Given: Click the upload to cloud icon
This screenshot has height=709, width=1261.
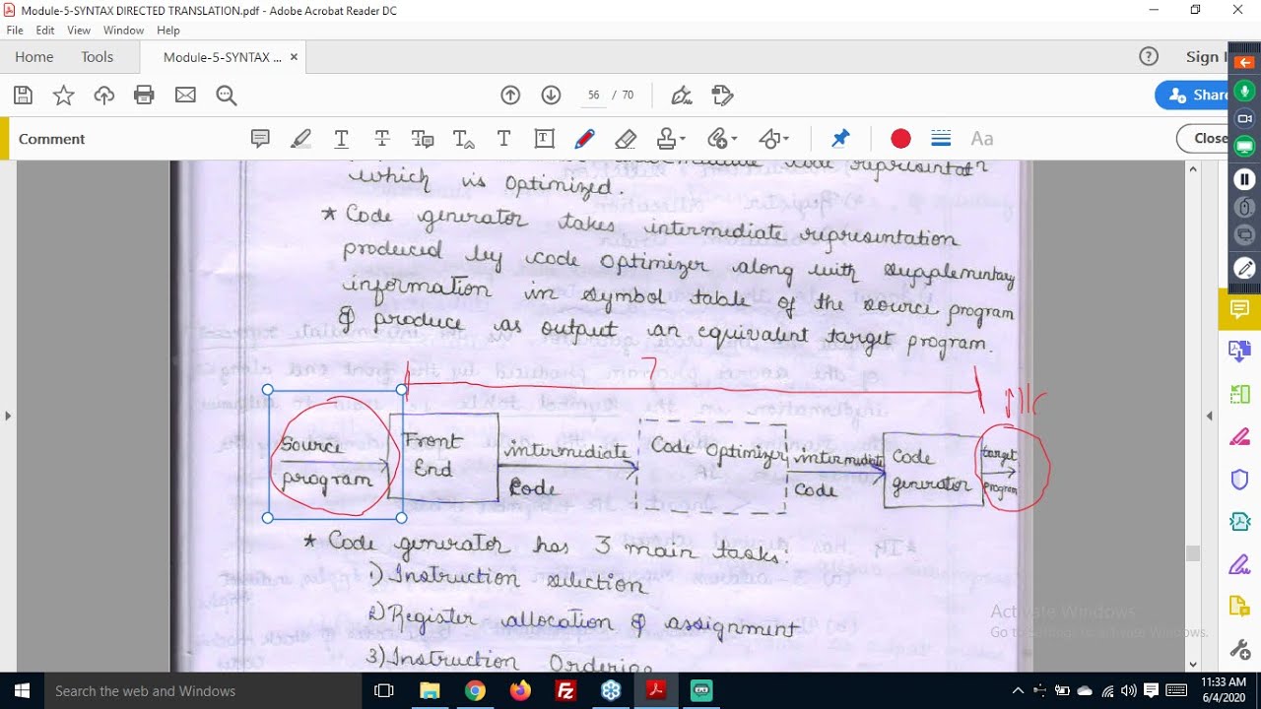Looking at the screenshot, I should [x=103, y=96].
